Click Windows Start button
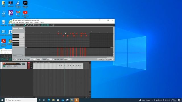This screenshot has width=182, height=102. (x=2, y=100)
